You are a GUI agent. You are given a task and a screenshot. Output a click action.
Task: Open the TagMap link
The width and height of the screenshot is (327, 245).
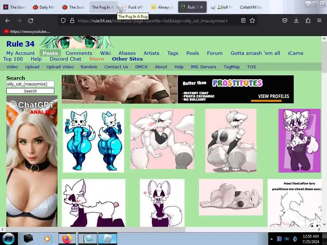(x=232, y=67)
